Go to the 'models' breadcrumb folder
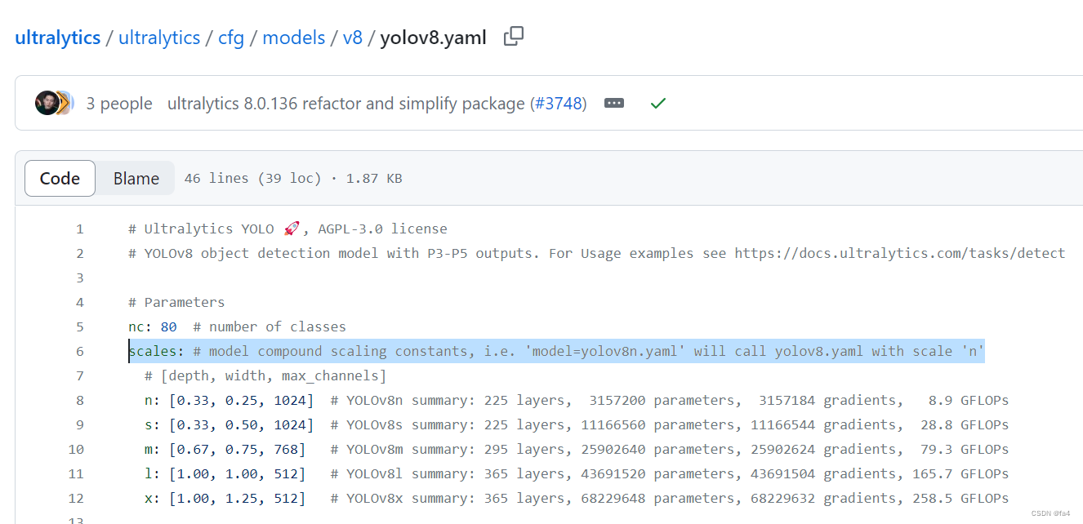This screenshot has height=524, width=1083. coord(294,38)
